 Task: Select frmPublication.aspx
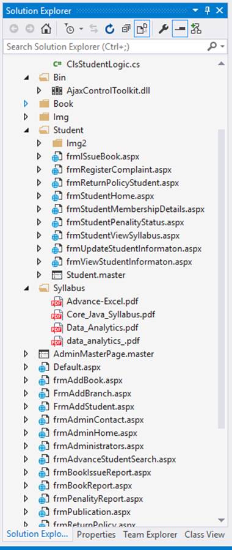(x=92, y=512)
